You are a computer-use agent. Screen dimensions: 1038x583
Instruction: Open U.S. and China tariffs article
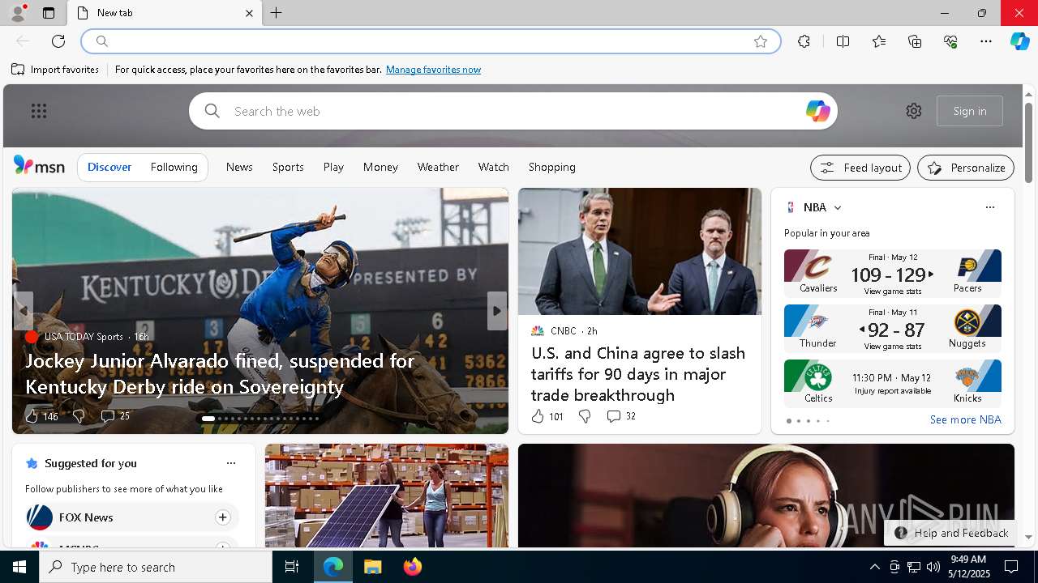pos(638,374)
